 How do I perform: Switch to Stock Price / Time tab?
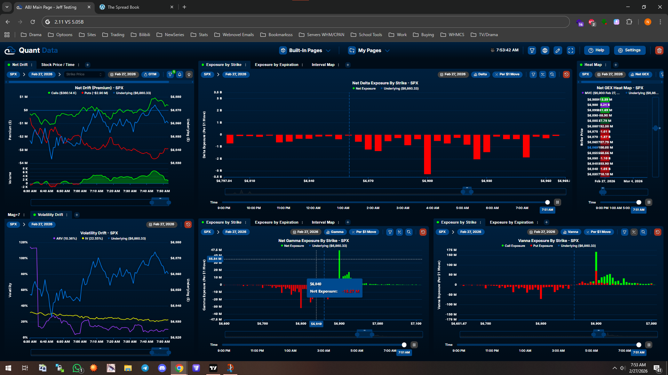[58, 65]
